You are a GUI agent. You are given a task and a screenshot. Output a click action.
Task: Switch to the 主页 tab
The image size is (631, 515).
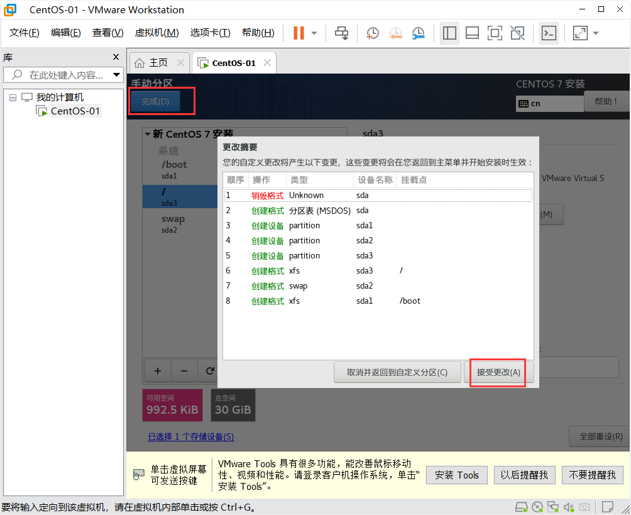click(158, 62)
